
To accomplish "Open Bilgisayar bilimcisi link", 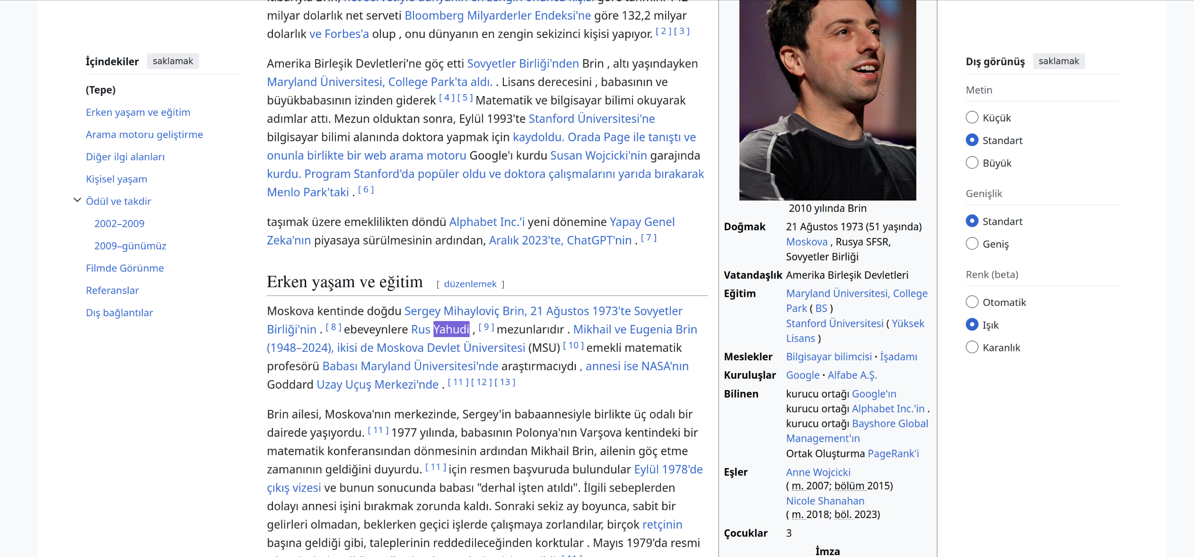I will [829, 357].
